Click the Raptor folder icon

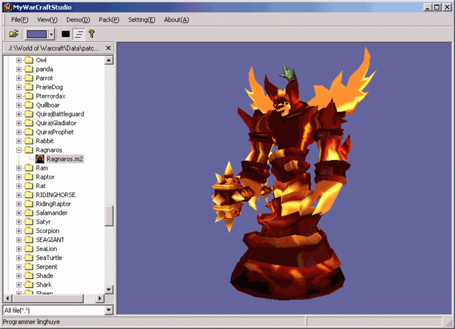(x=29, y=177)
